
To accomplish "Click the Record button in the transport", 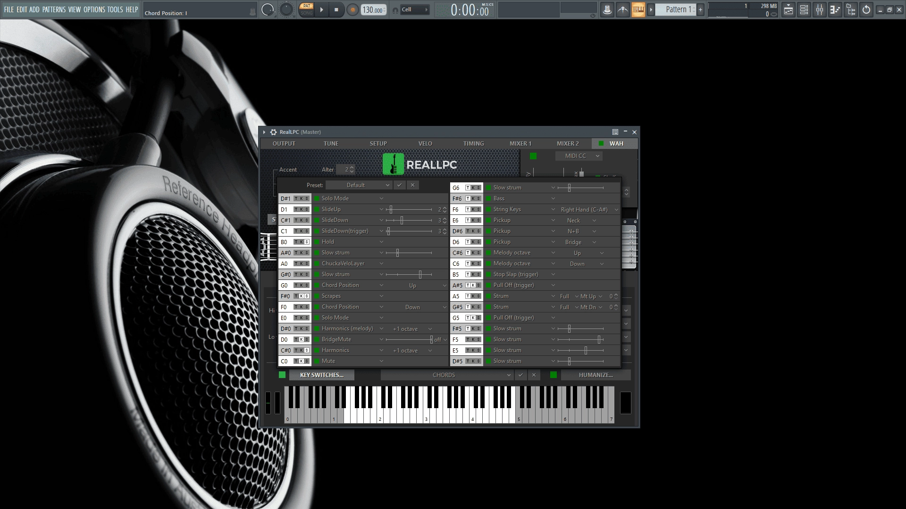I will 352,9.
